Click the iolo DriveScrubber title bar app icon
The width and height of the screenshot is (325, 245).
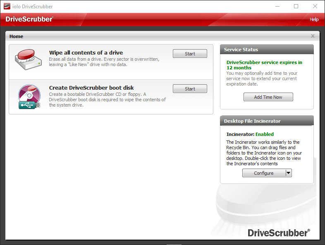click(x=7, y=6)
